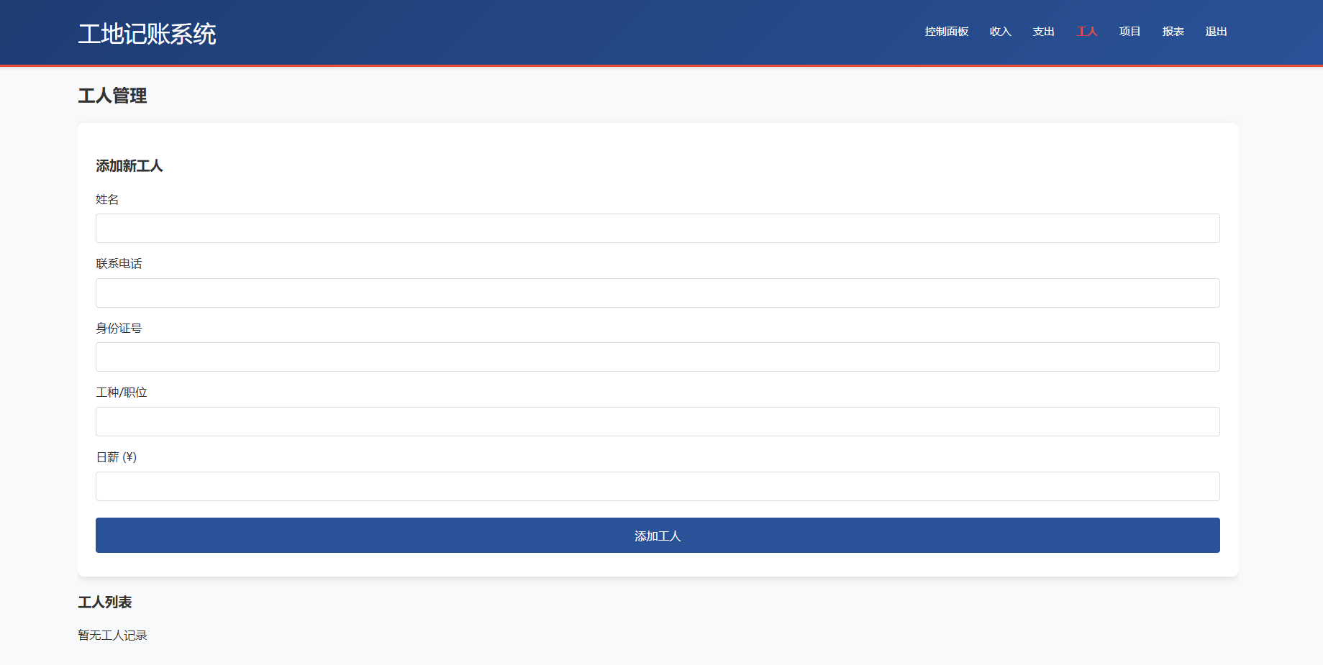1323x665 pixels.
Task: Focus the 姓名 input field
Action: point(657,229)
